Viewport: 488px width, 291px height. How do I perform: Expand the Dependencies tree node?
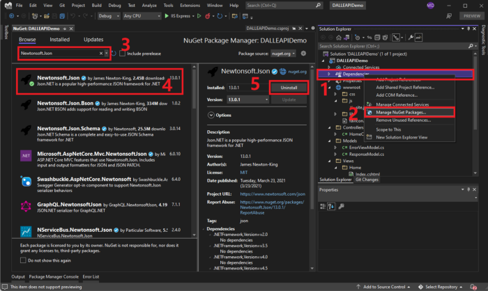coord(329,74)
